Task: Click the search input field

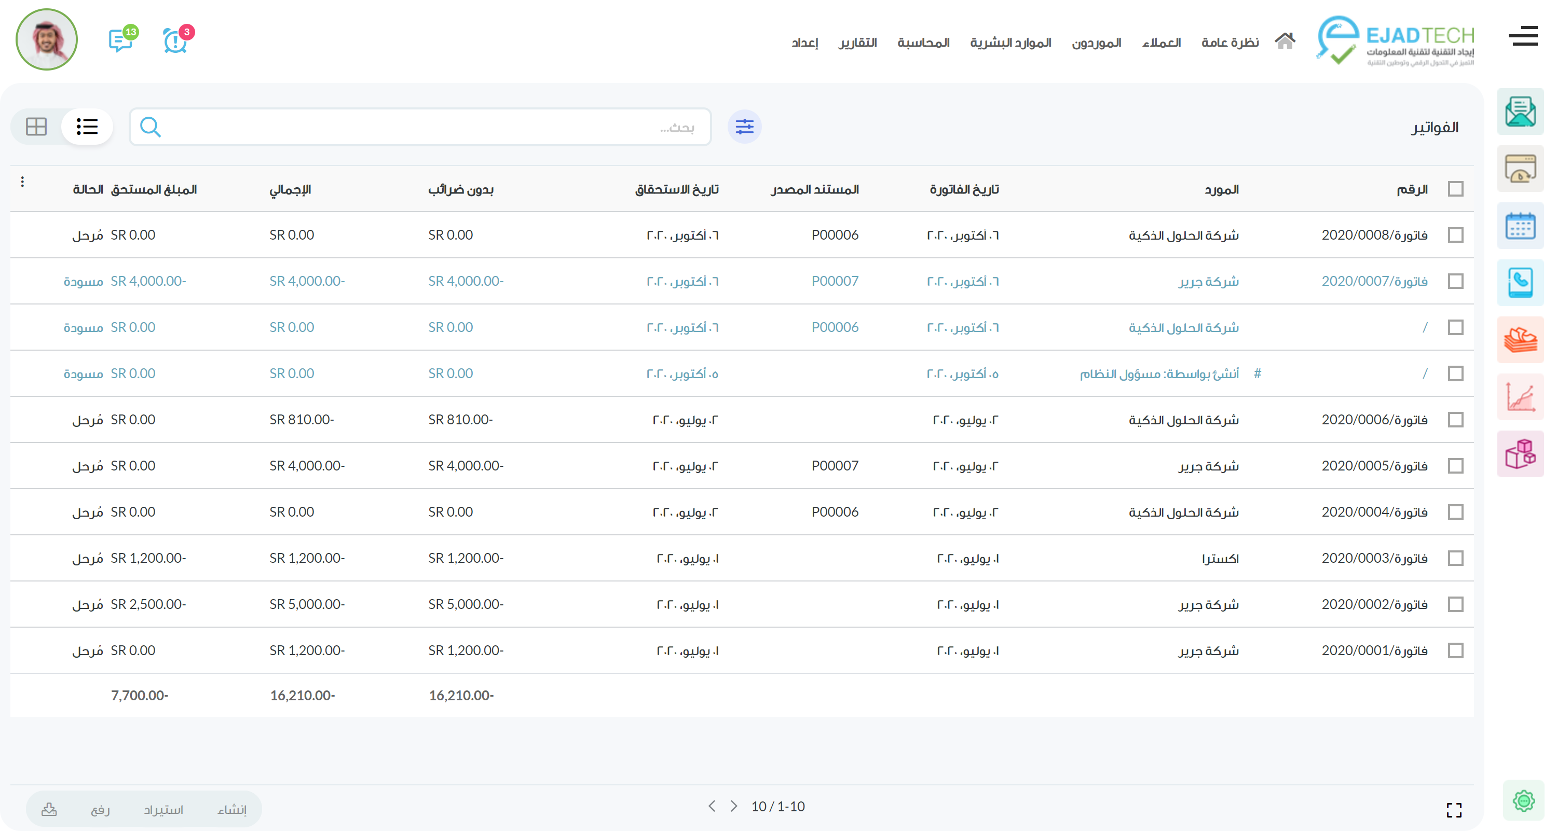Action: pos(423,127)
